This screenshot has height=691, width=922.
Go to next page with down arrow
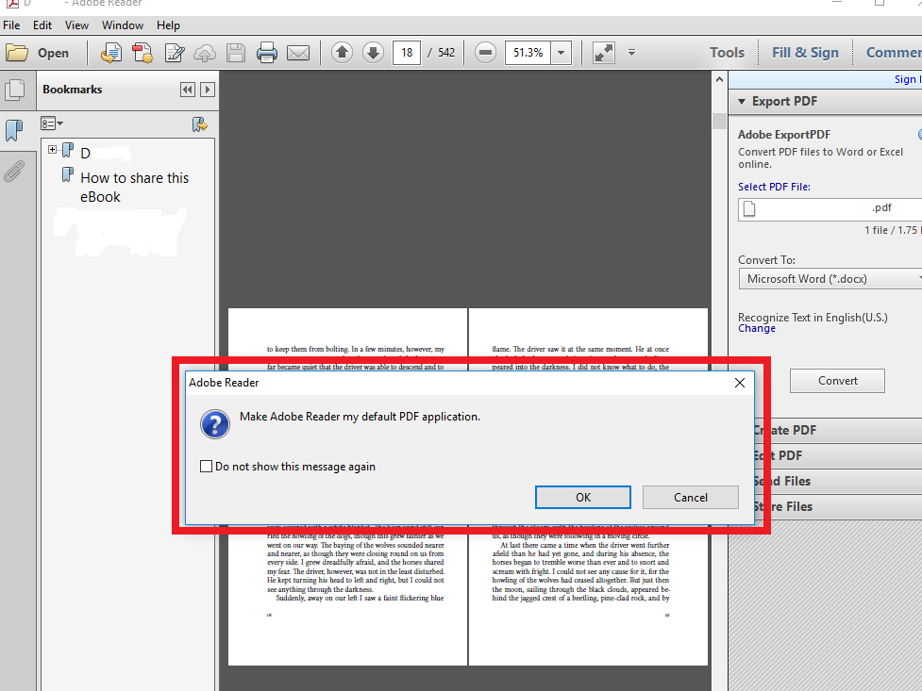point(373,52)
